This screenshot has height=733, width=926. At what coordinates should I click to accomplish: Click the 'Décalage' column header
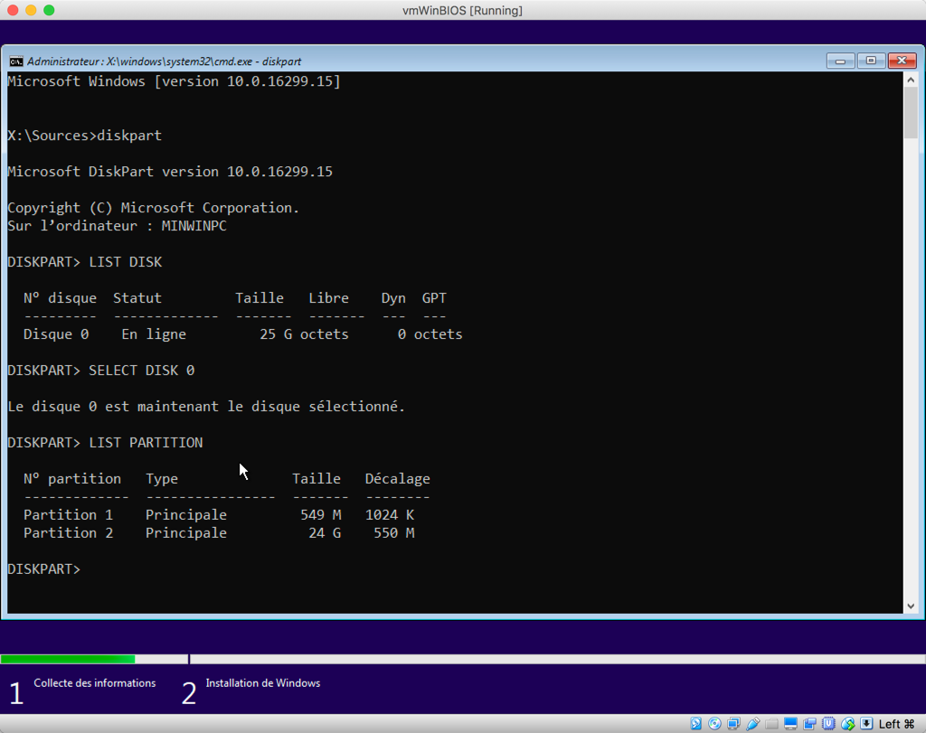point(398,479)
